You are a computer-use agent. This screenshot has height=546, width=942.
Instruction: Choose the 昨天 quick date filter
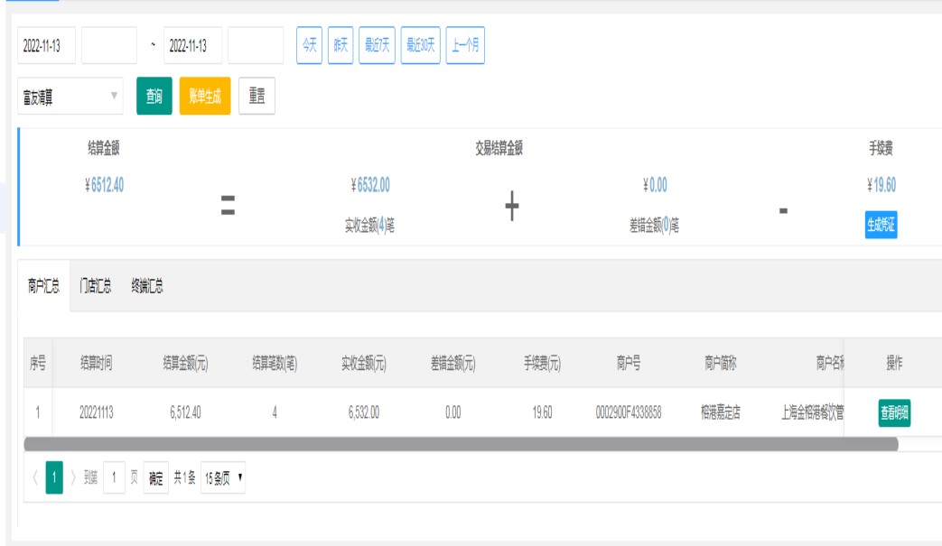340,46
